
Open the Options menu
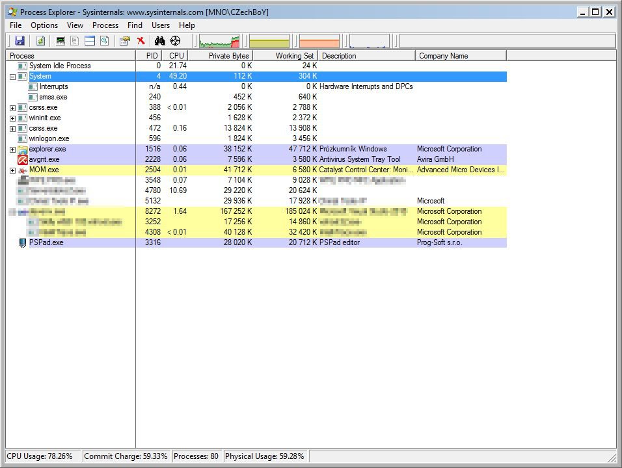point(44,25)
